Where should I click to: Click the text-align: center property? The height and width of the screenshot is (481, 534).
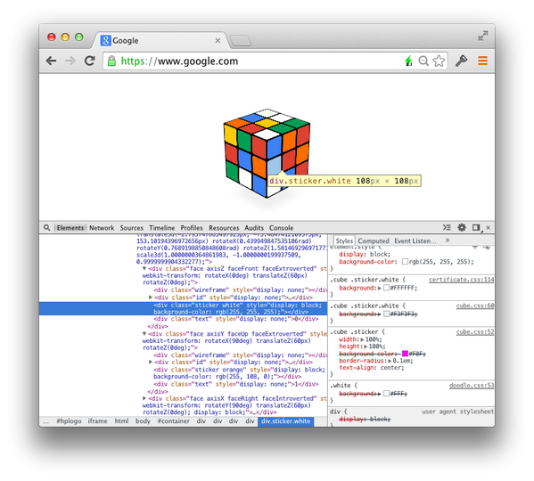coord(372,368)
